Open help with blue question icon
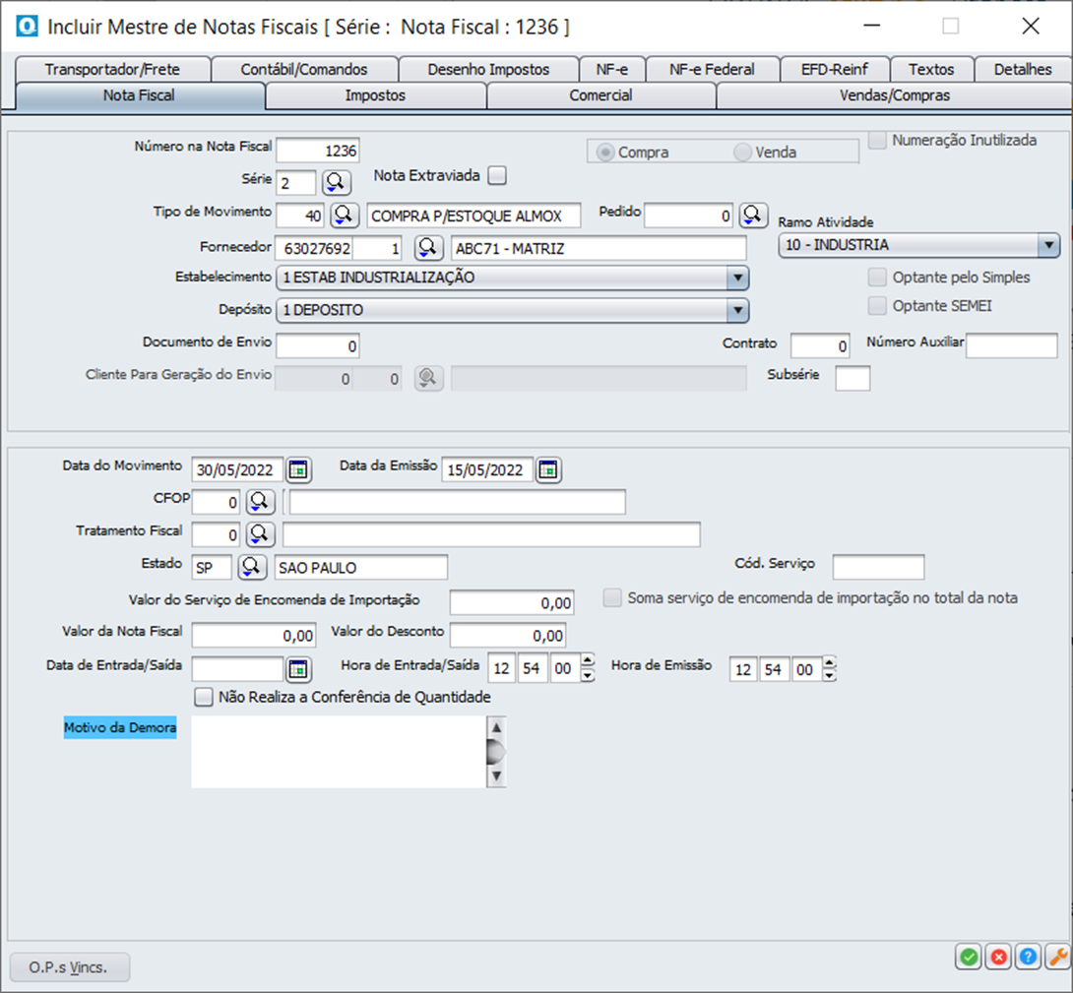This screenshot has width=1073, height=993. click(x=1028, y=957)
